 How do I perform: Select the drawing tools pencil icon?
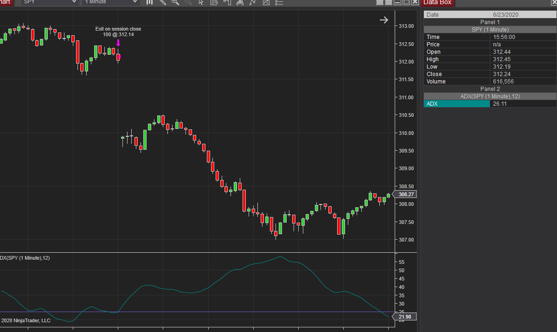162,2
